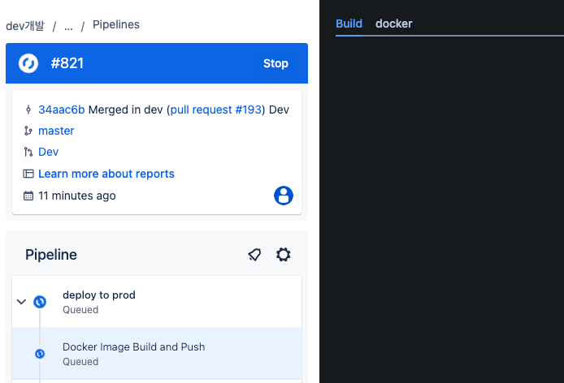Open the master branch link
This screenshot has width=564, height=383.
click(x=56, y=131)
